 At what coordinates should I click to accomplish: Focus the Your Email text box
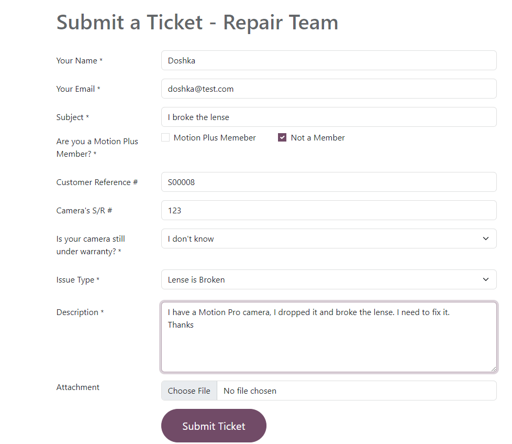[x=328, y=89]
